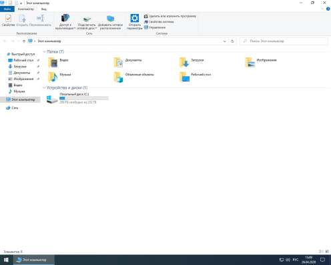The width and height of the screenshot is (331, 265).
Task: Click quick access toolbar new folder icon
Action: click(x=16, y=3)
